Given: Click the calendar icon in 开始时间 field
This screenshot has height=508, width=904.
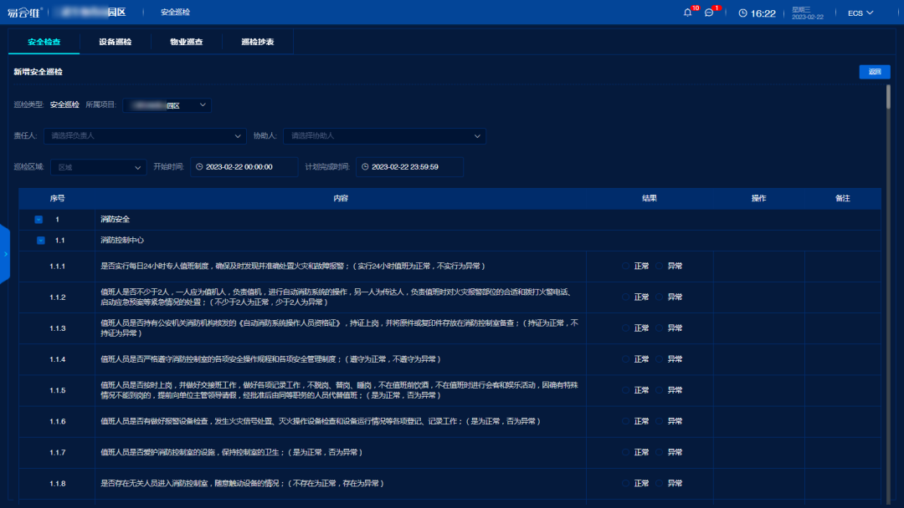Looking at the screenshot, I should [x=199, y=167].
